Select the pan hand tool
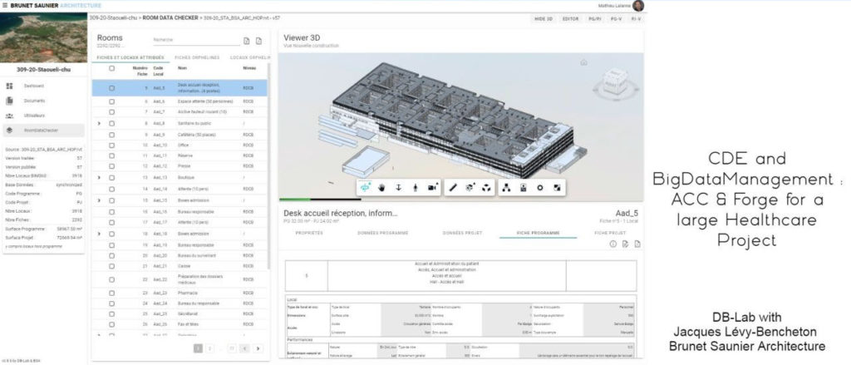851x365 pixels. 381,187
